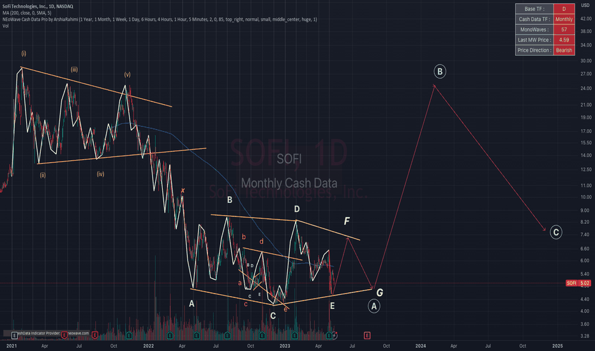Open the red earnings marker near May 2021
The width and height of the screenshot is (595, 351).
pos(64,335)
